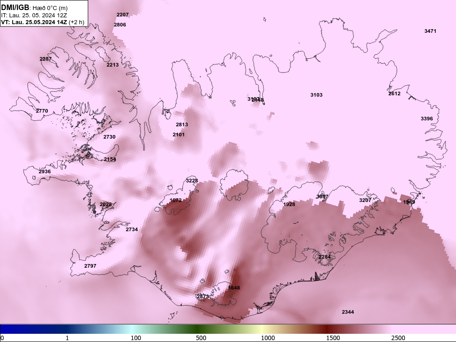Click the map value 3103
The image size is (456, 342).
pyautogui.click(x=316, y=95)
